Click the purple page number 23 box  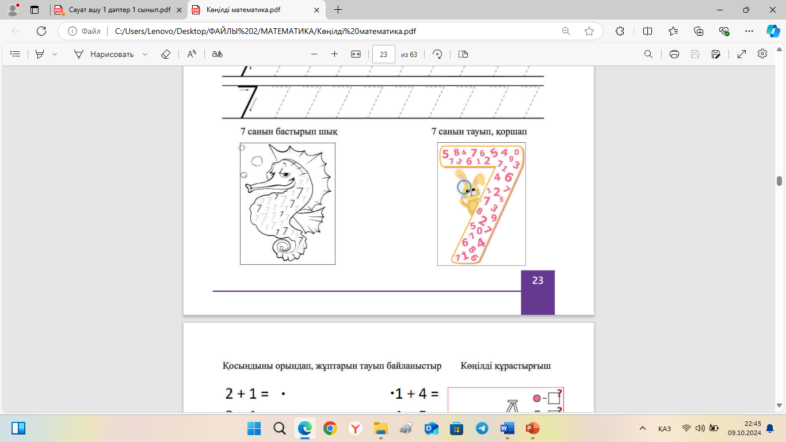538,292
